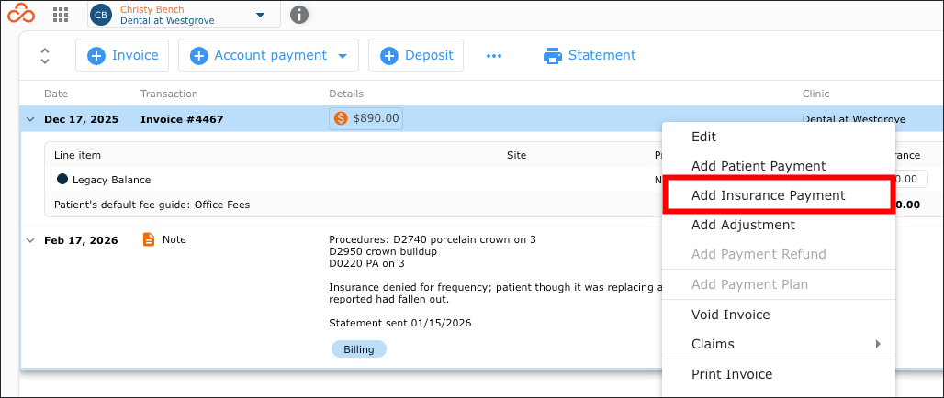
Task: Click the Invoice button
Action: (x=122, y=55)
